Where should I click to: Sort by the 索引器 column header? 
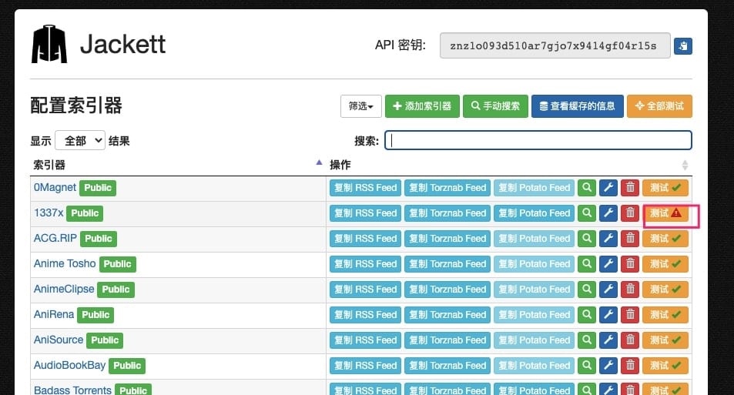pyautogui.click(x=177, y=165)
